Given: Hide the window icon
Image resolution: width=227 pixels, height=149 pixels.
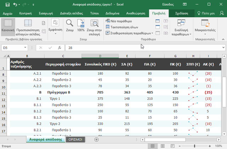Looking at the screenshot, I should [157, 27].
